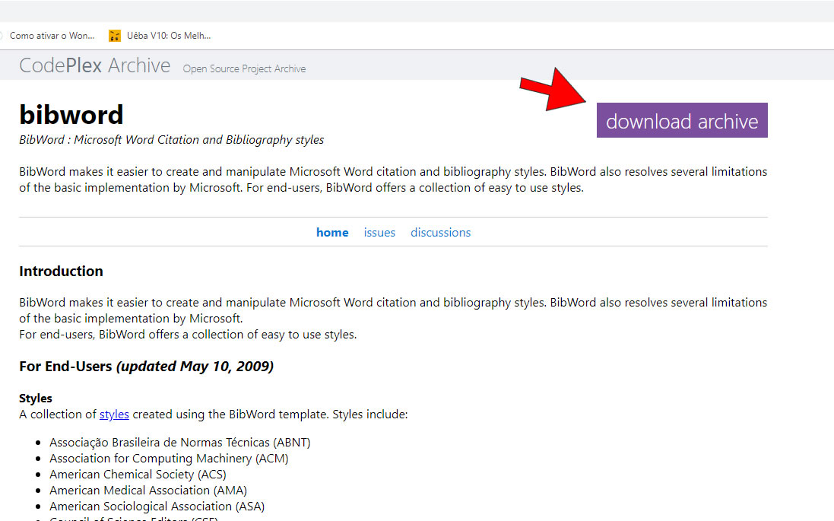This screenshot has height=521, width=834.
Task: Follow the styles hyperlink
Action: tap(114, 414)
